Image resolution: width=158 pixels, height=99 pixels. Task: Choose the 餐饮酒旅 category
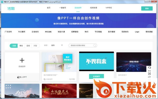[x=149, y=32]
